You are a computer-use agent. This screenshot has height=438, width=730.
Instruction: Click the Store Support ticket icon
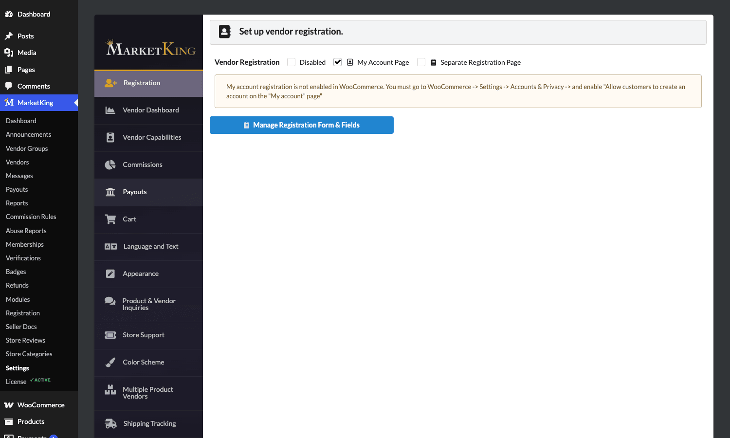click(110, 335)
